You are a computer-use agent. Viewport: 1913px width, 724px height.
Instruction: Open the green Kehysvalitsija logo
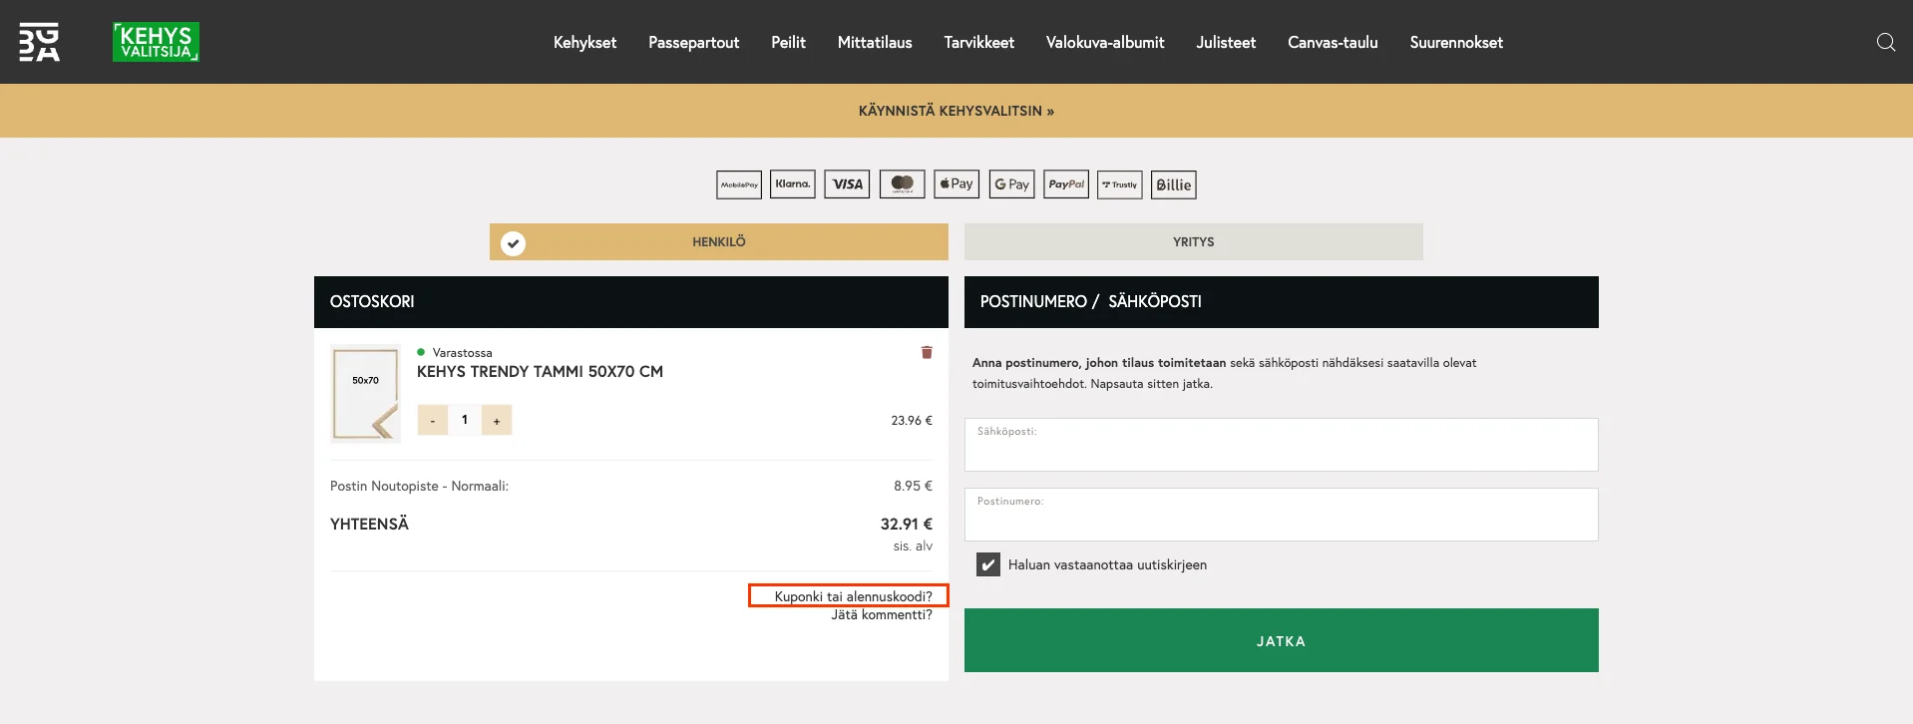(156, 42)
